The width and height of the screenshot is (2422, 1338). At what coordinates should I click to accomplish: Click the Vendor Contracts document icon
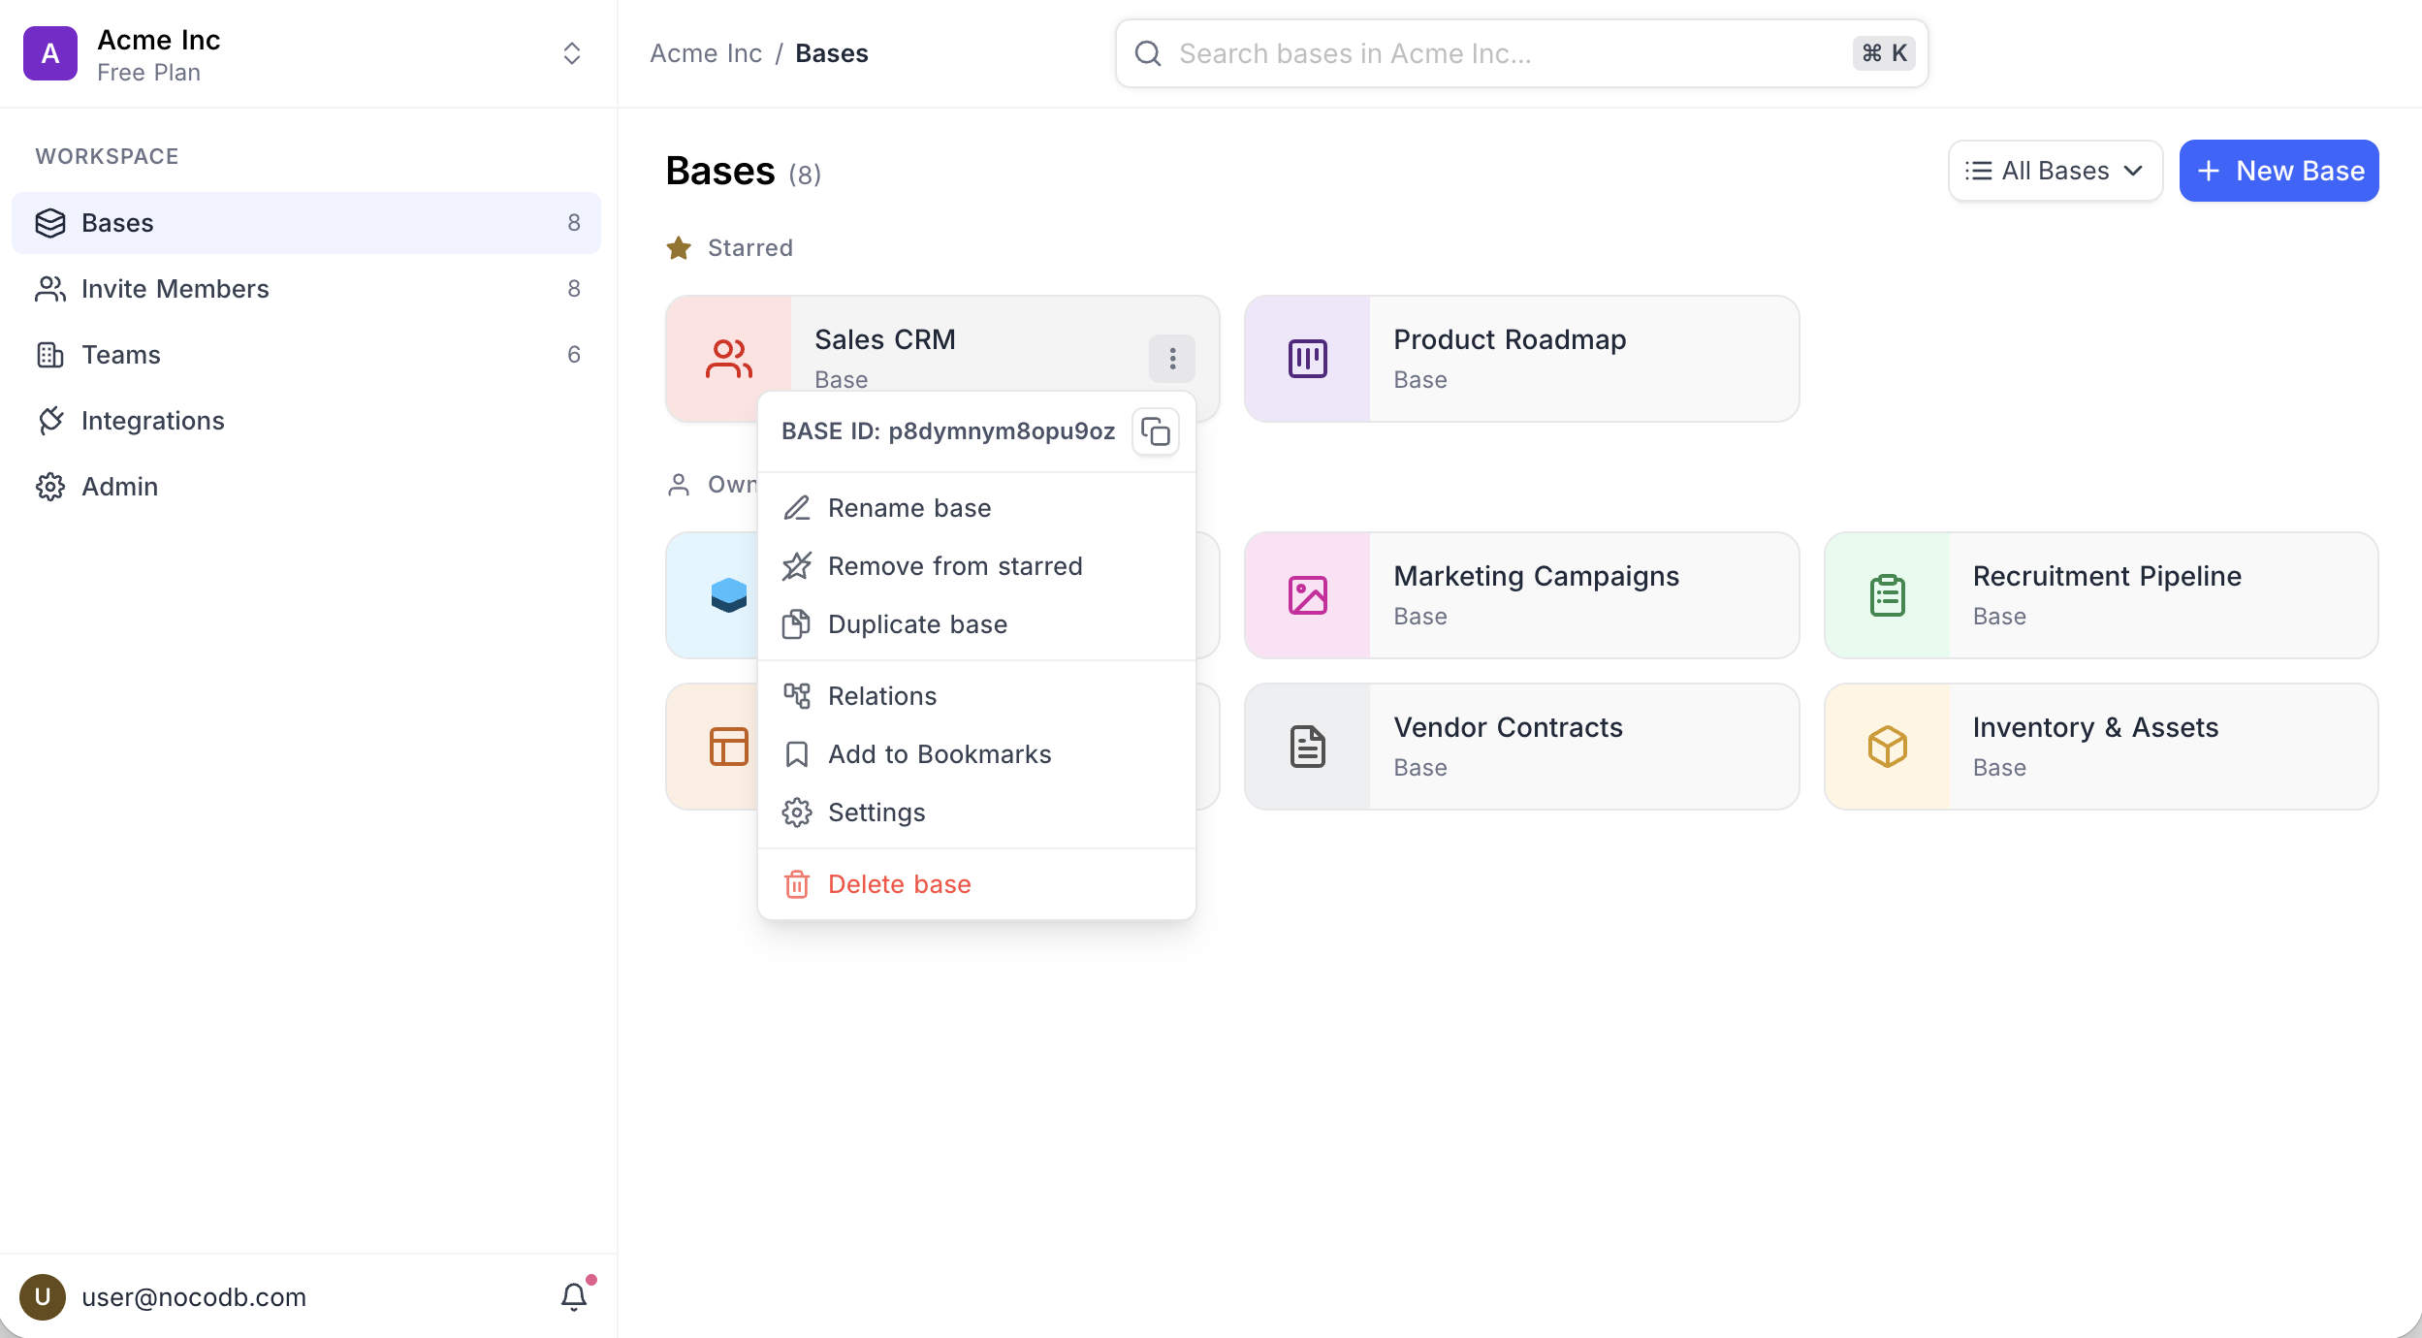1308,747
